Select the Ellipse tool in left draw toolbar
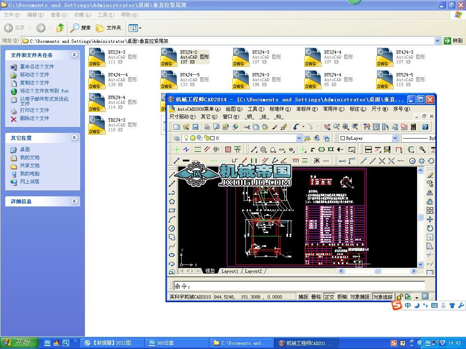Screen dimensions: 466x349 coord(172,255)
